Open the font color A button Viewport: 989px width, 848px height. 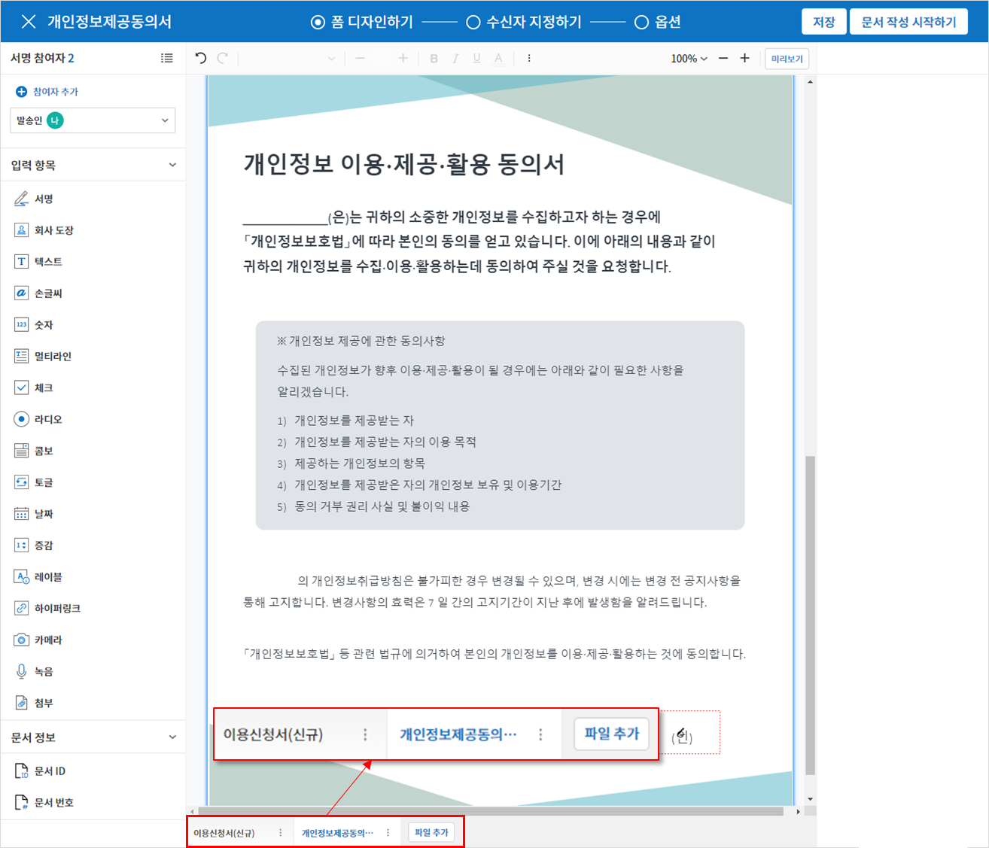pyautogui.click(x=498, y=59)
